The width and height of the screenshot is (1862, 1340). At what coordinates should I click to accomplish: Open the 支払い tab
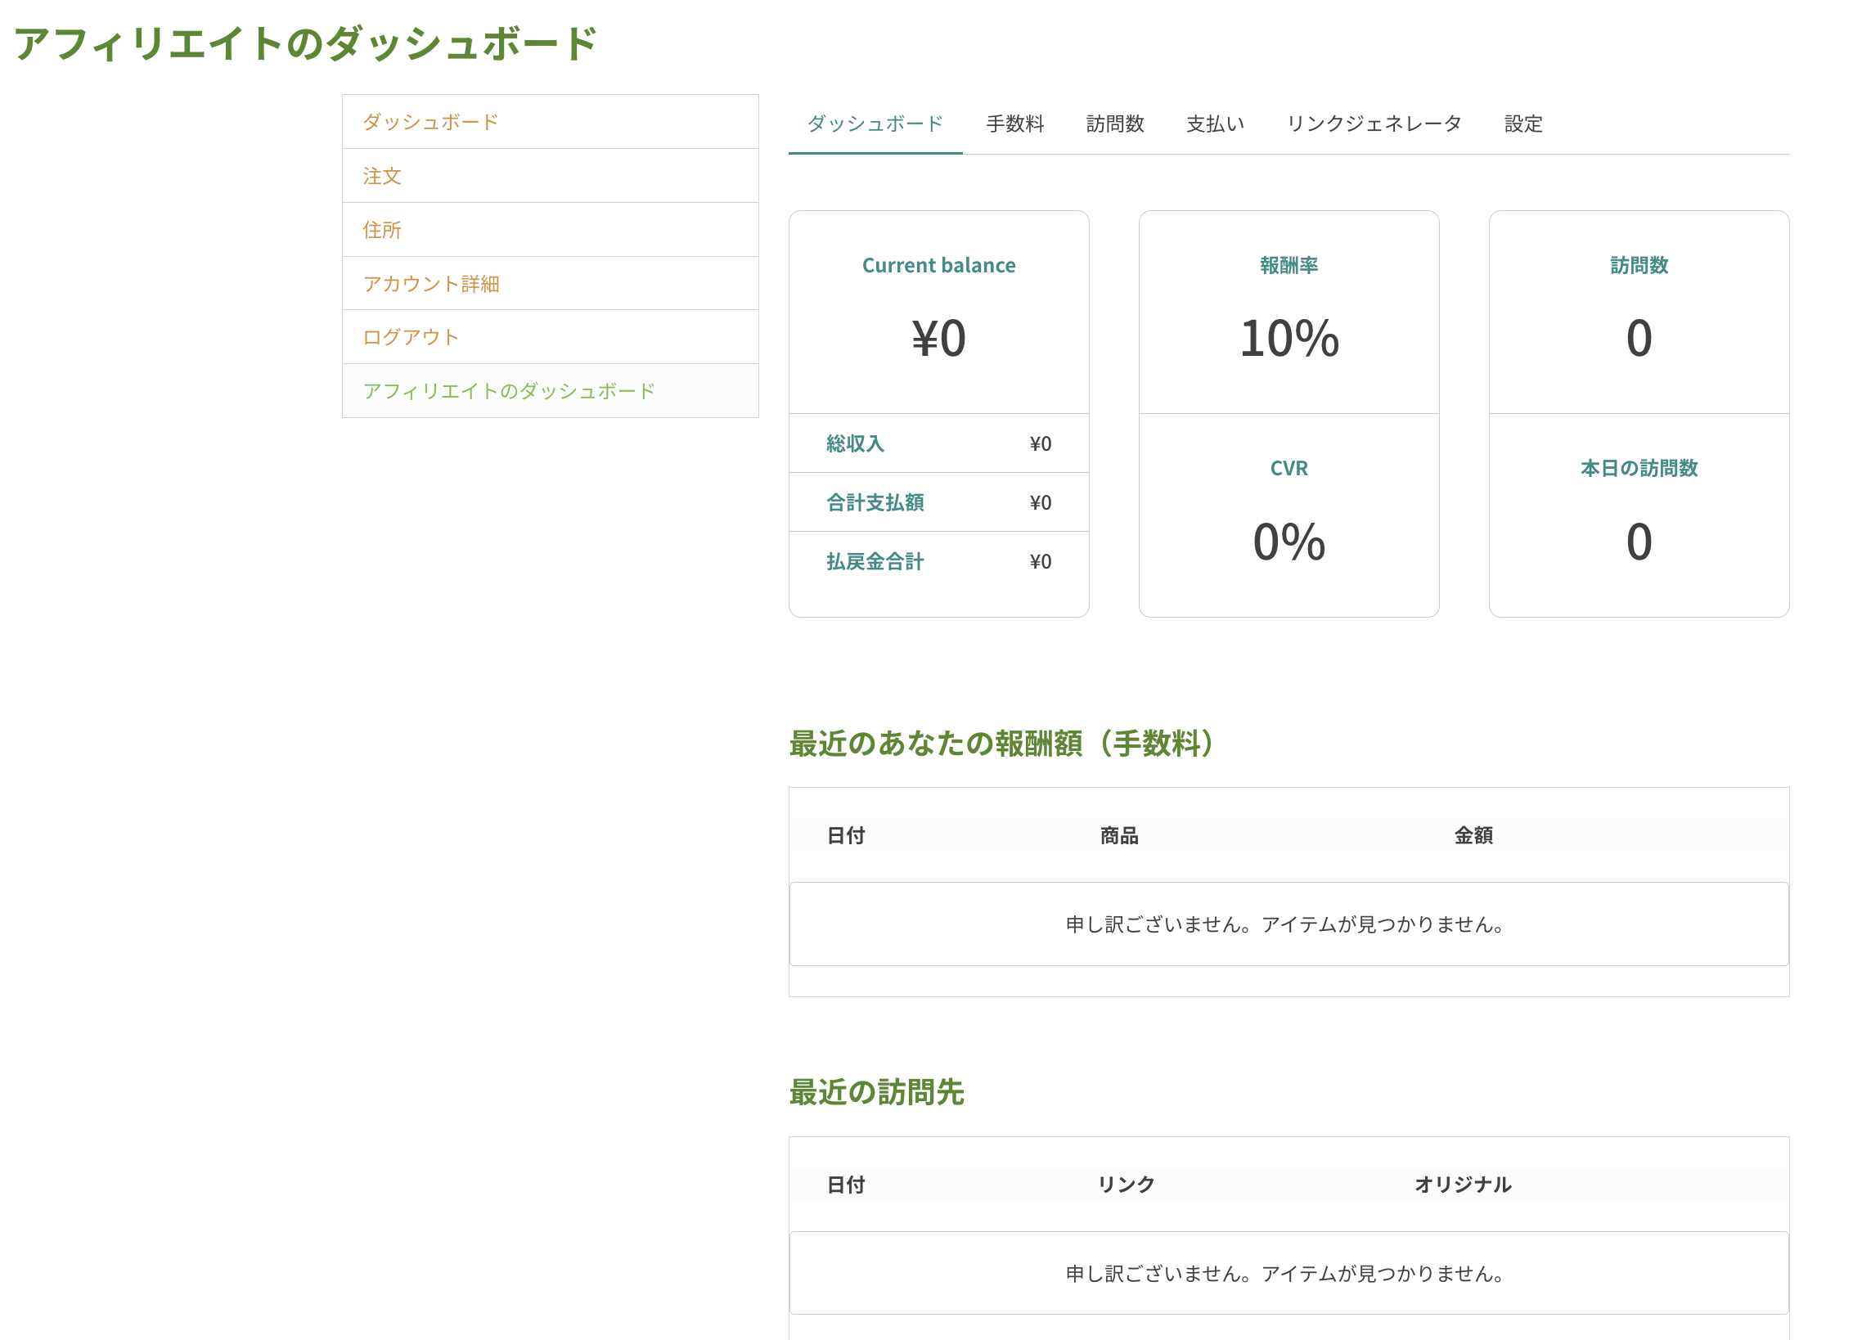click(x=1215, y=124)
